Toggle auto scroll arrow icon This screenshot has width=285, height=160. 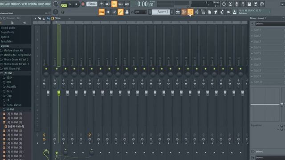tap(108, 12)
